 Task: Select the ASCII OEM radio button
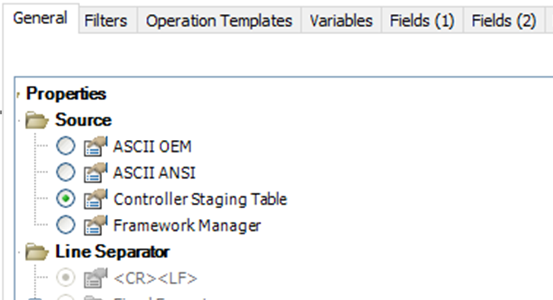coord(66,146)
